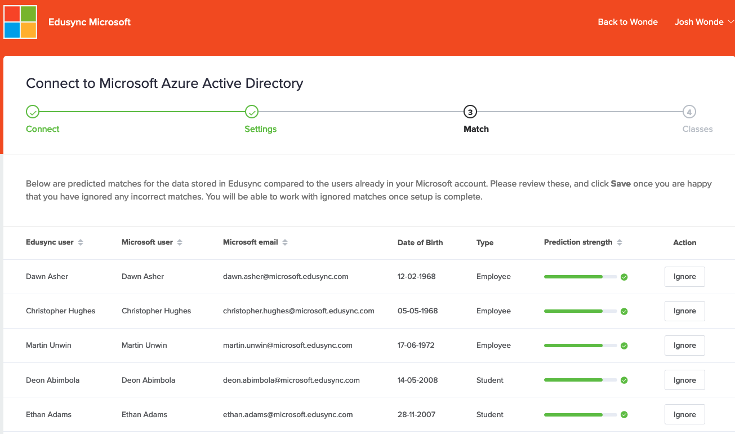Screen dimensions: 735x434
Task: Ignore the Ethan Adams match
Action: 685,415
